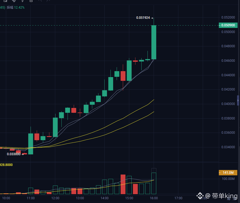Click the 16:00 time axis label
The width and height of the screenshot is (240, 203).
coord(154,198)
